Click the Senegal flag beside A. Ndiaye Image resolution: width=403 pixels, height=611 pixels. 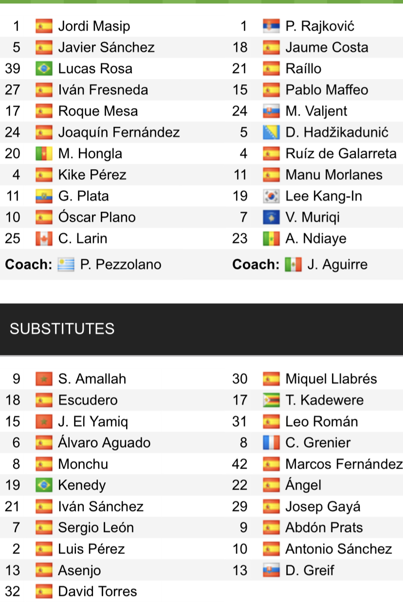[x=272, y=239]
